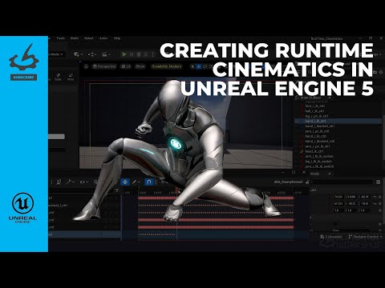Click the Advance Frame button beside Play
385x288 pixels.
pyautogui.click(x=132, y=54)
